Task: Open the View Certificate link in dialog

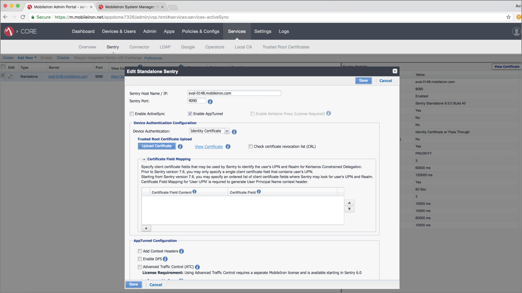Action: (x=209, y=146)
